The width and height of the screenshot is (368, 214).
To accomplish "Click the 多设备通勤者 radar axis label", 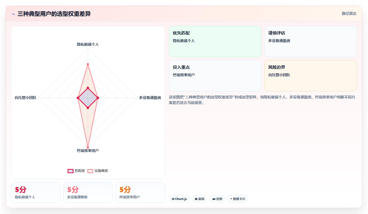I will 150,98.
